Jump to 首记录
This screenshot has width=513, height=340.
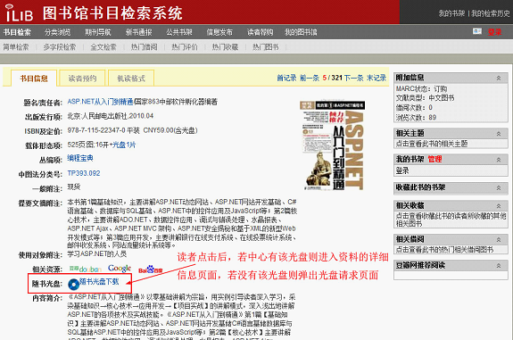click(286, 78)
